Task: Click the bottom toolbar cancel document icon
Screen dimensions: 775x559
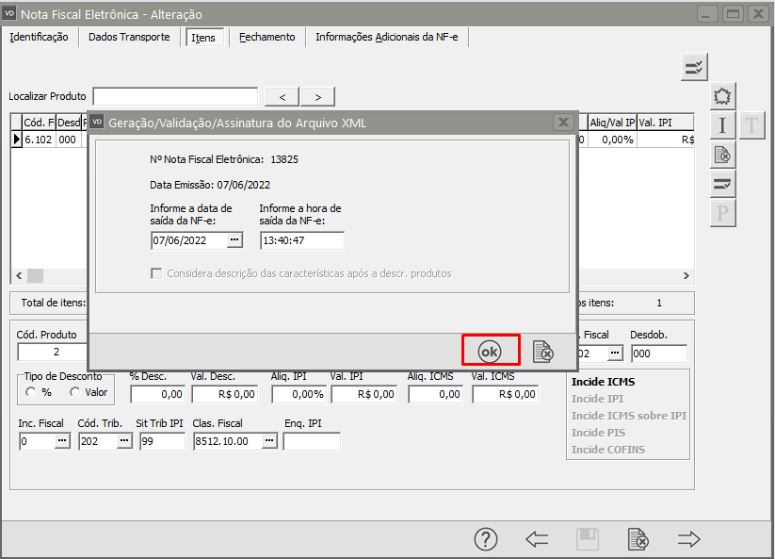Action: pos(638,539)
